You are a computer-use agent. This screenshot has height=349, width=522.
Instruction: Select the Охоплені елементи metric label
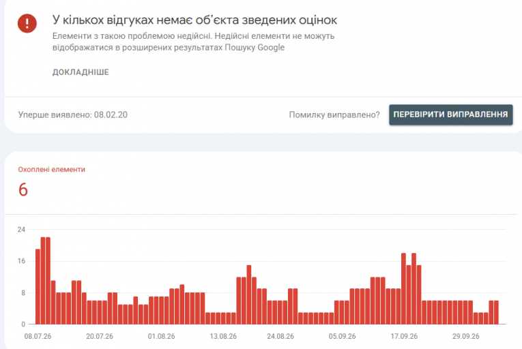(x=52, y=169)
